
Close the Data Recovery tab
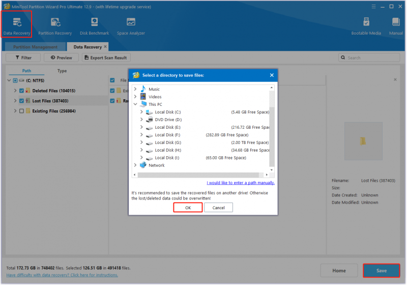(x=105, y=47)
